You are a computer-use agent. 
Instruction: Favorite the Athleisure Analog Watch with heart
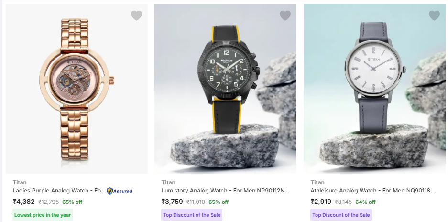pyautogui.click(x=434, y=16)
